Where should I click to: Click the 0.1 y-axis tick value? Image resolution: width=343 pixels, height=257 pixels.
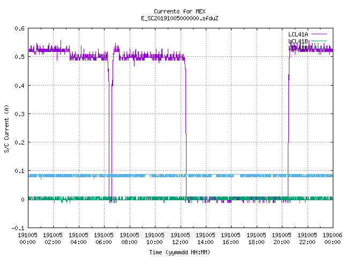[19, 171]
